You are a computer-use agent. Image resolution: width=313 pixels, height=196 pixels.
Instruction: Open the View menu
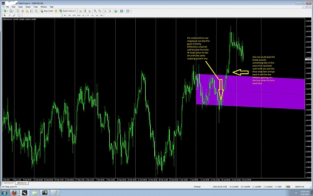[x=14, y=7]
